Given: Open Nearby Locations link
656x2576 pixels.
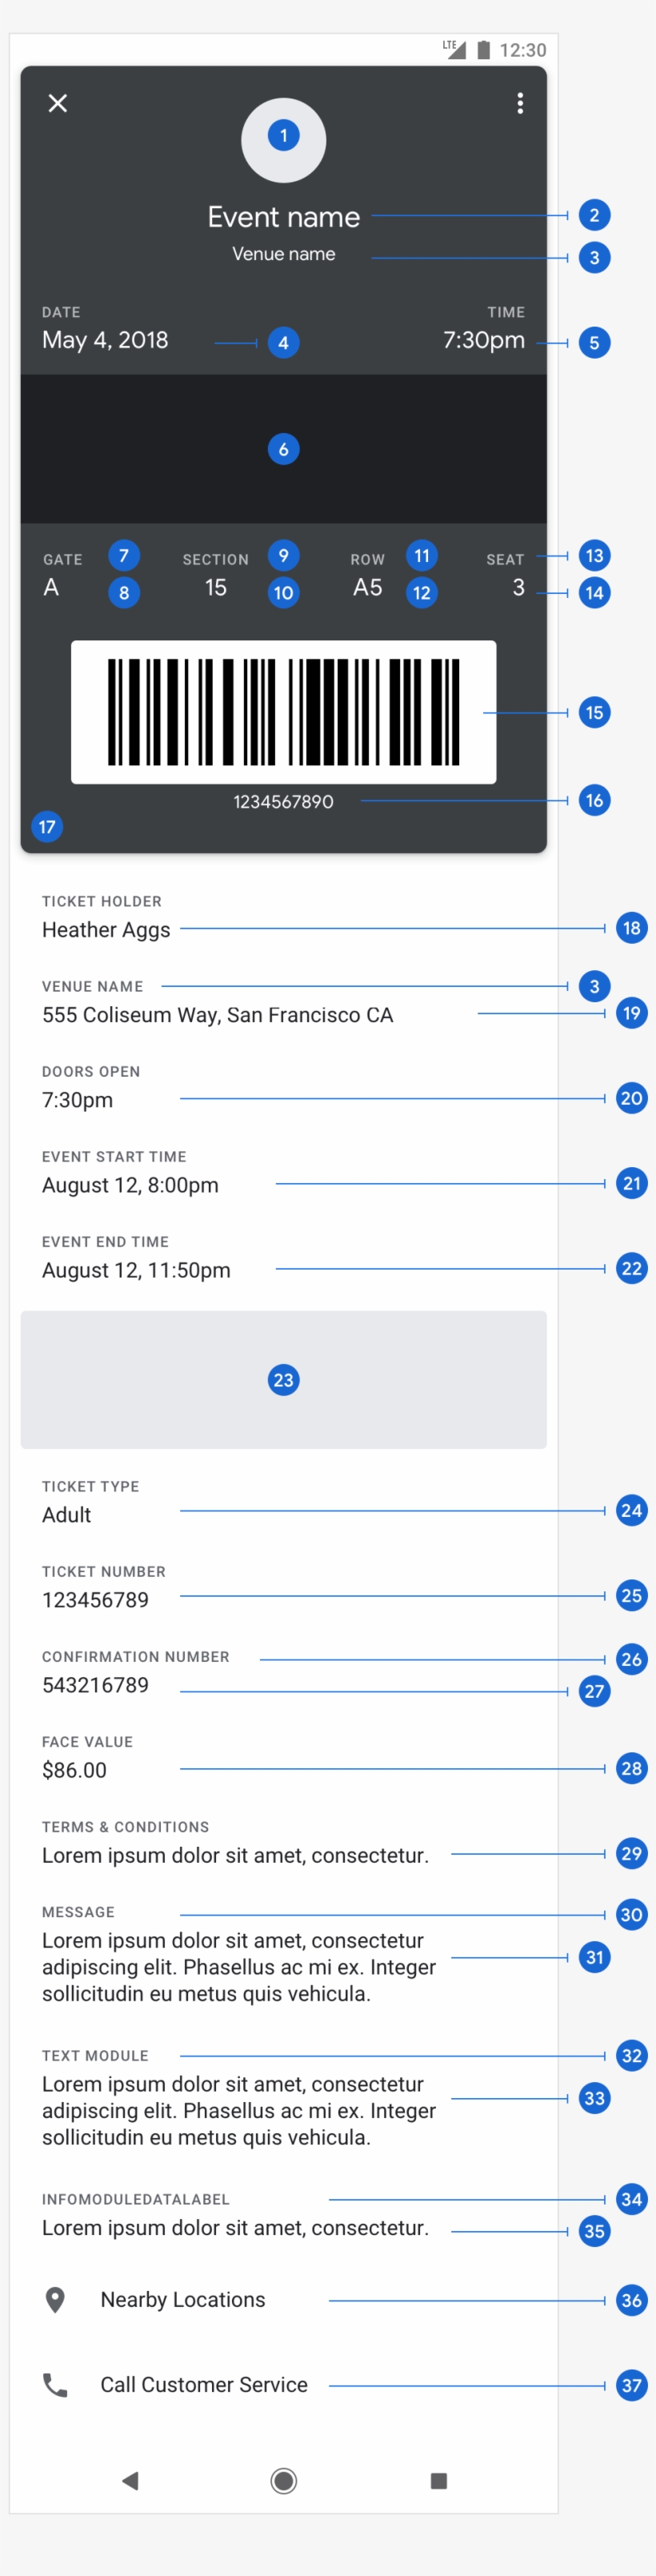Looking at the screenshot, I should (x=183, y=2300).
